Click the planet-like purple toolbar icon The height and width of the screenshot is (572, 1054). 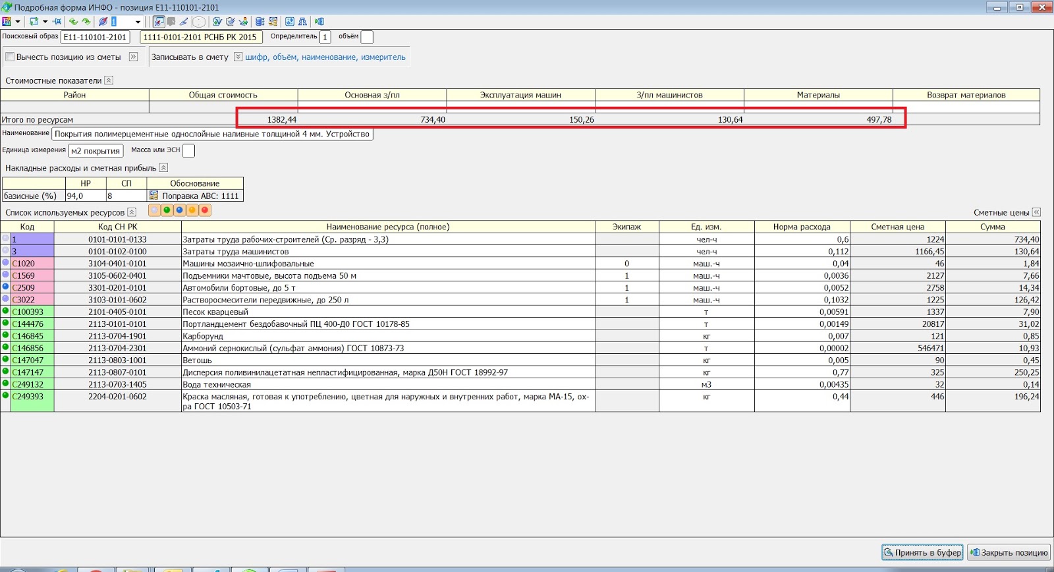click(103, 22)
